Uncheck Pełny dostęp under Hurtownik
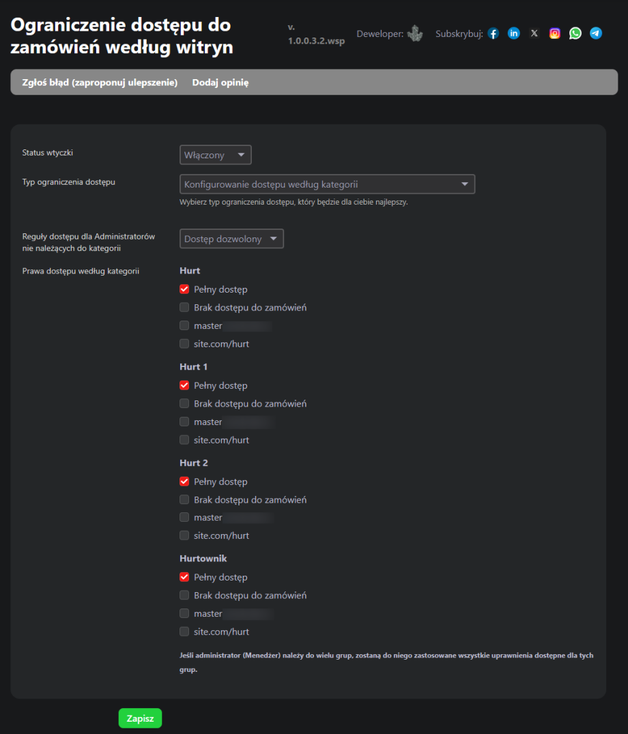 [184, 577]
